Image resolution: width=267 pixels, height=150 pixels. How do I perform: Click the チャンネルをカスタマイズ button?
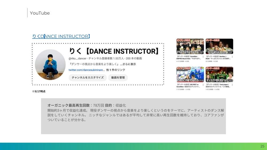(88, 77)
